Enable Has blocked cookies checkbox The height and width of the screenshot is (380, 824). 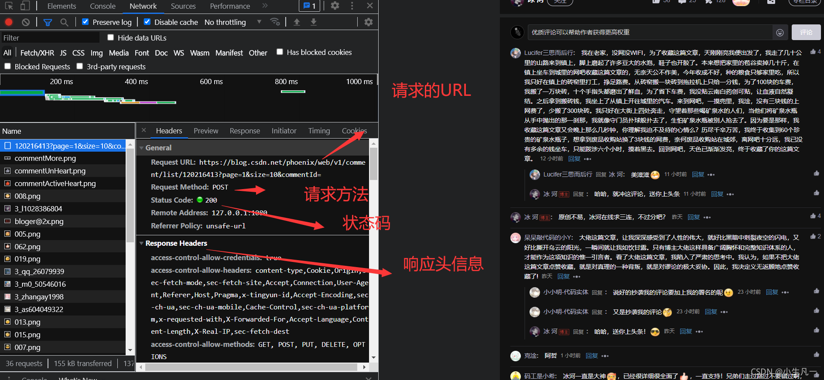click(280, 52)
